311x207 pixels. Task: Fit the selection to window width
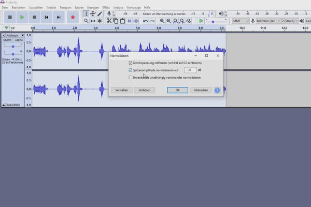click(175, 21)
